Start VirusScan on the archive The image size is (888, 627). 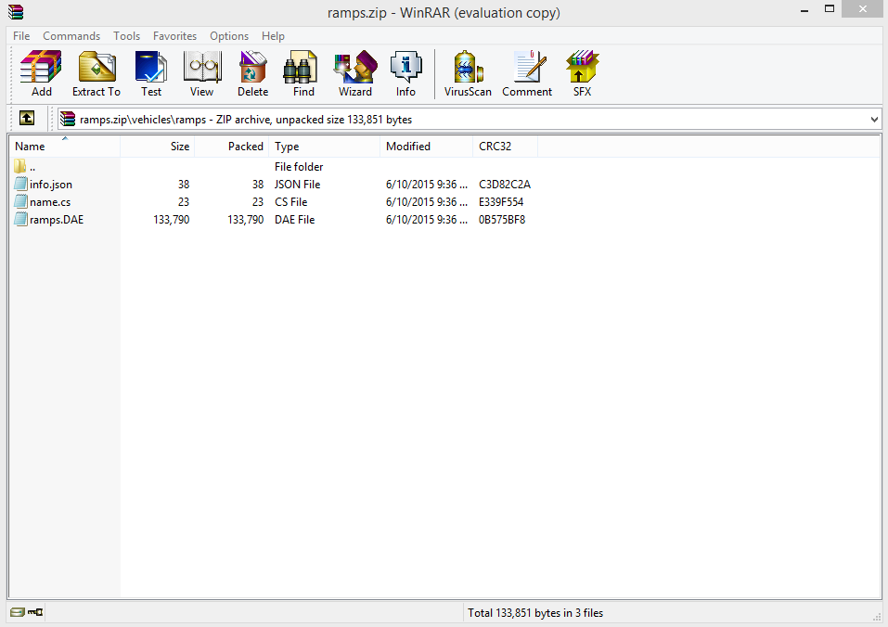tap(468, 73)
